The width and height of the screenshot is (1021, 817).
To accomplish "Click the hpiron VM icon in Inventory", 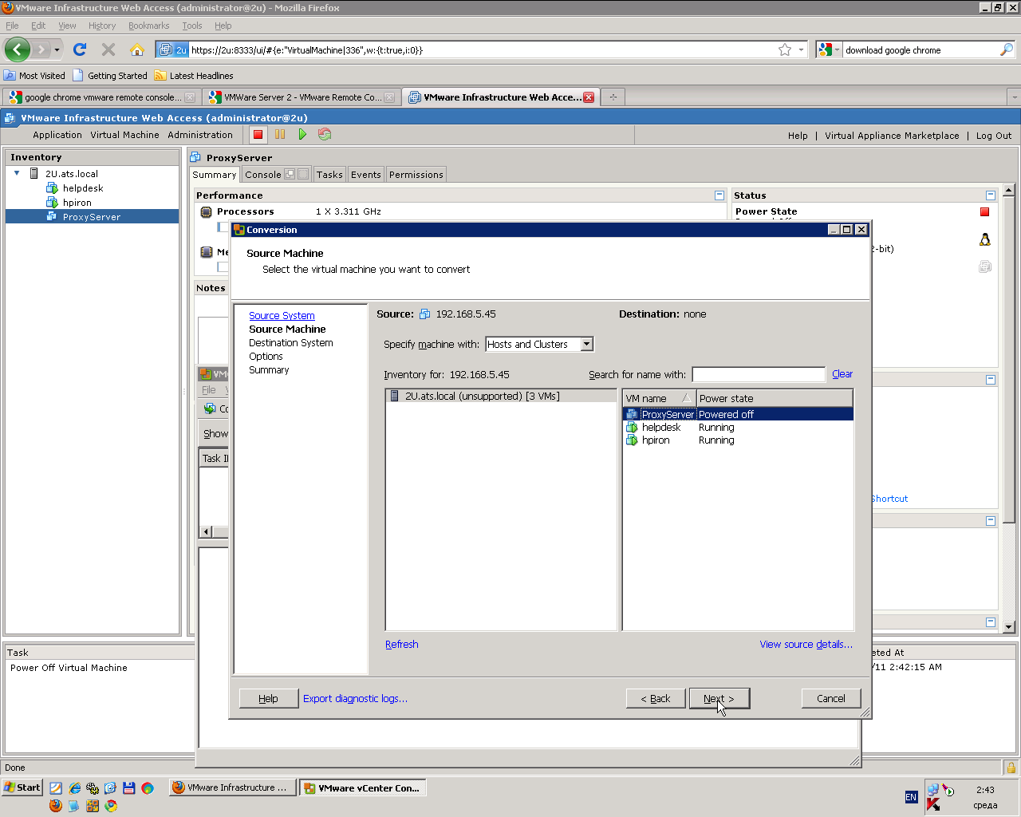I will click(x=52, y=203).
